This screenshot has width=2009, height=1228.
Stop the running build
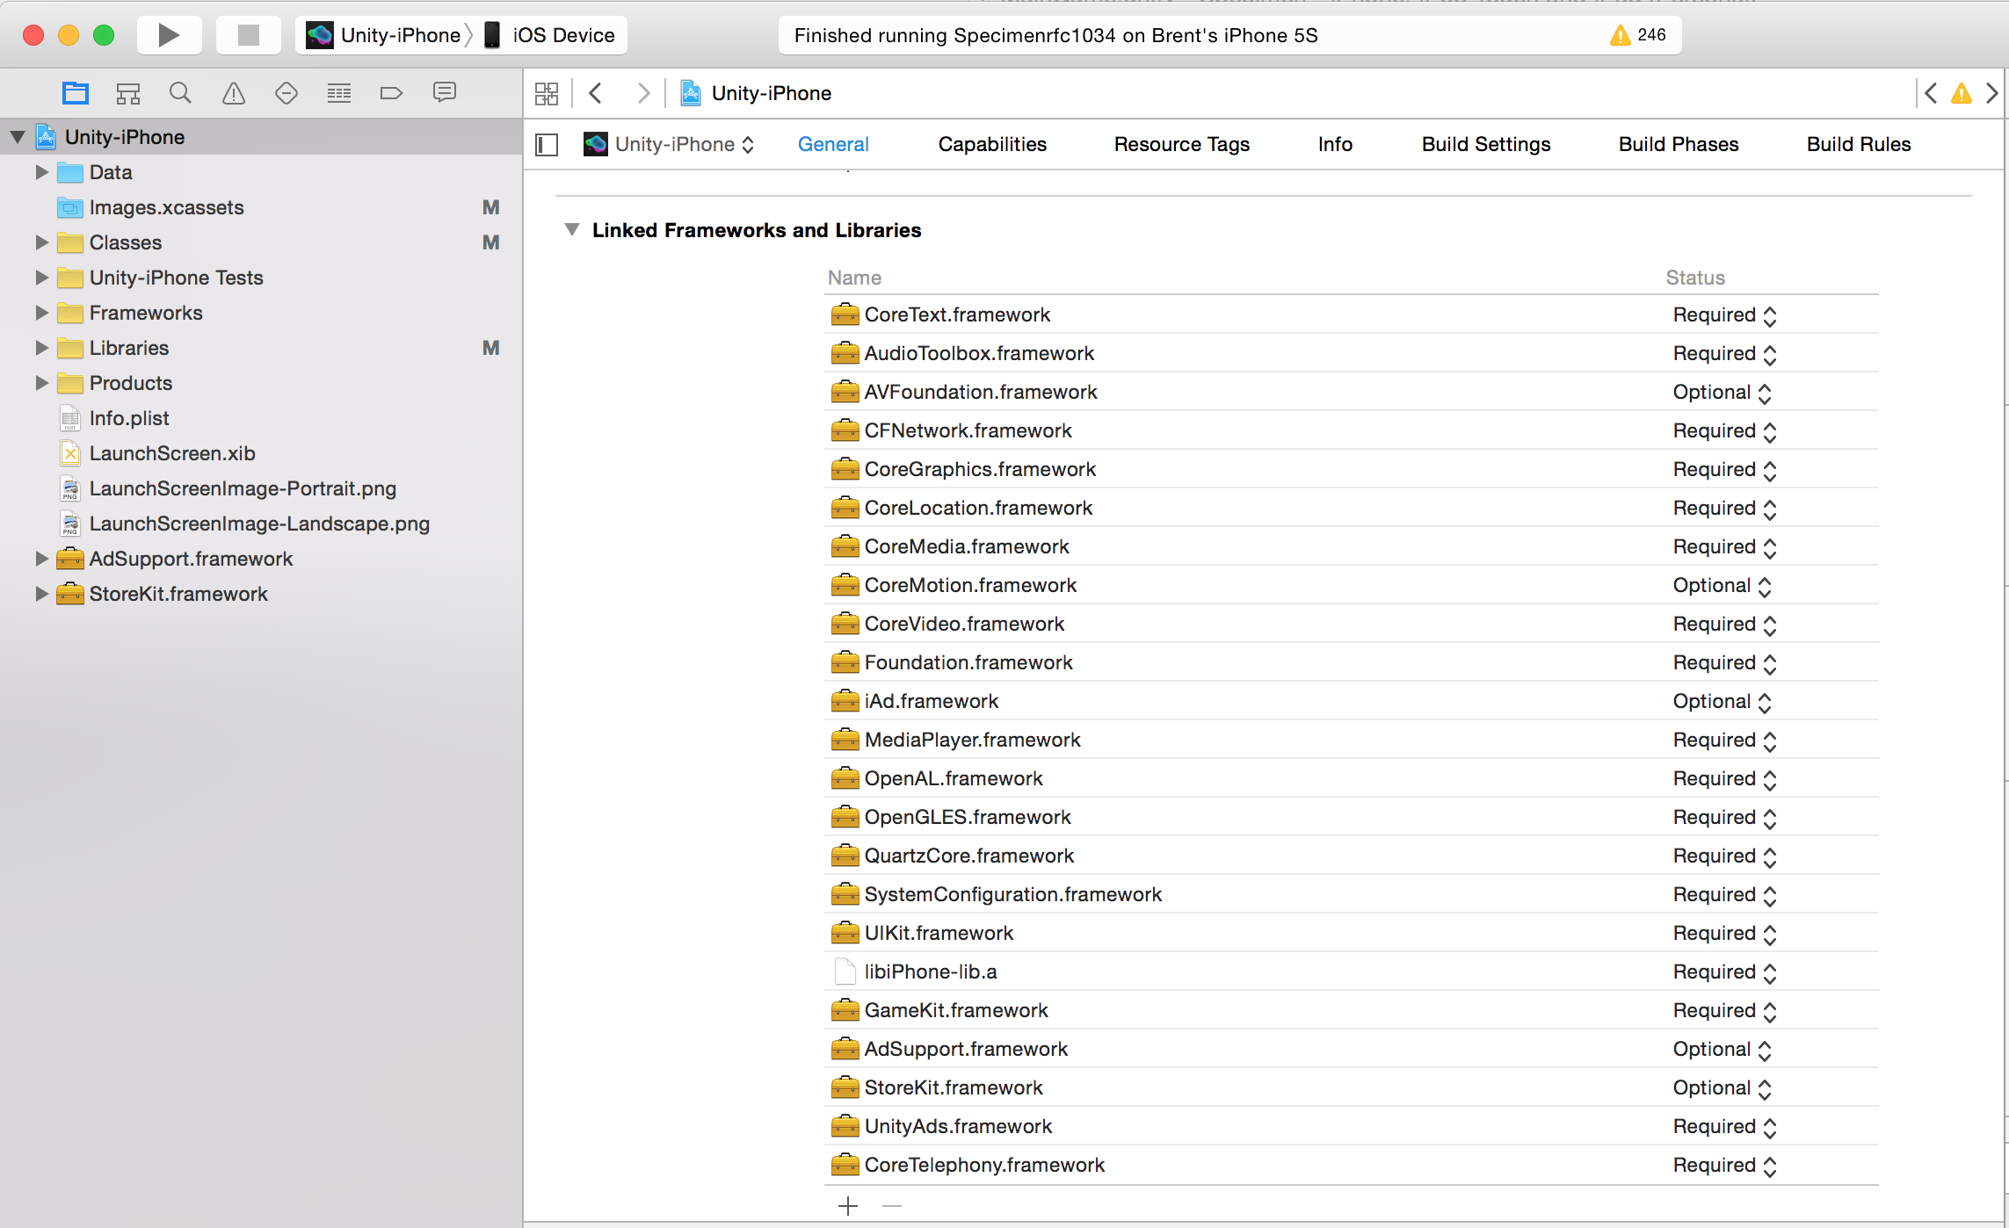click(249, 35)
